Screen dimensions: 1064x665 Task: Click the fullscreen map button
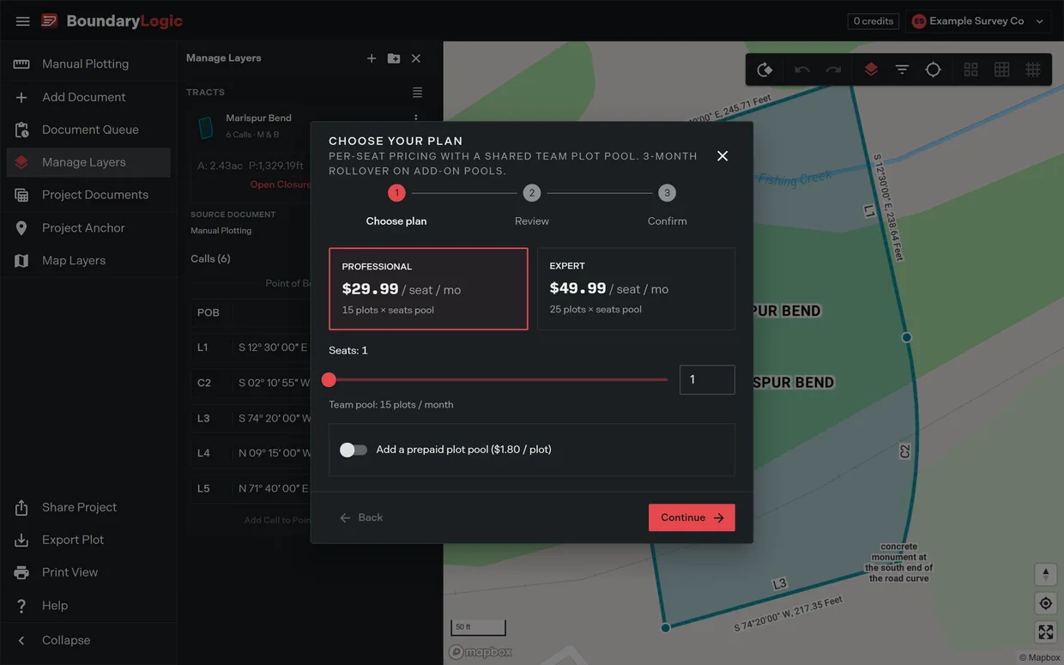[1045, 632]
